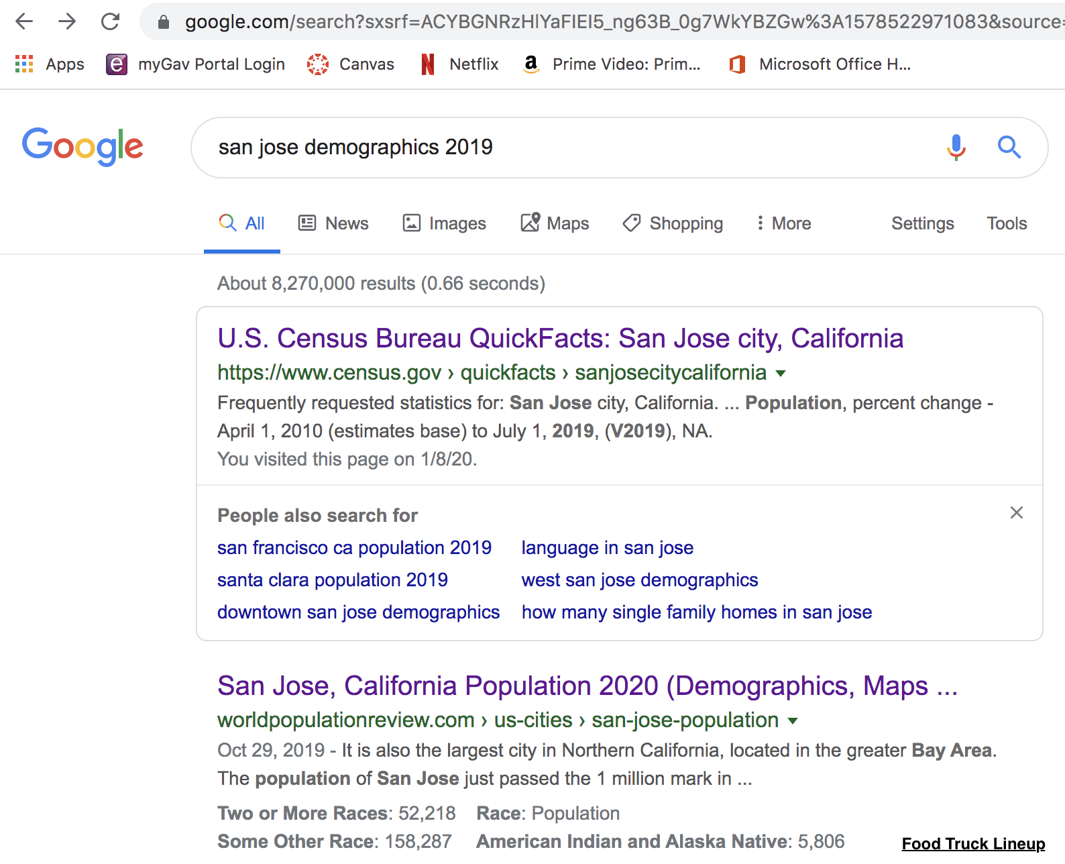Click 'Two or More Races: 52,218'
Screen dimensions: 1065x864
point(337,813)
